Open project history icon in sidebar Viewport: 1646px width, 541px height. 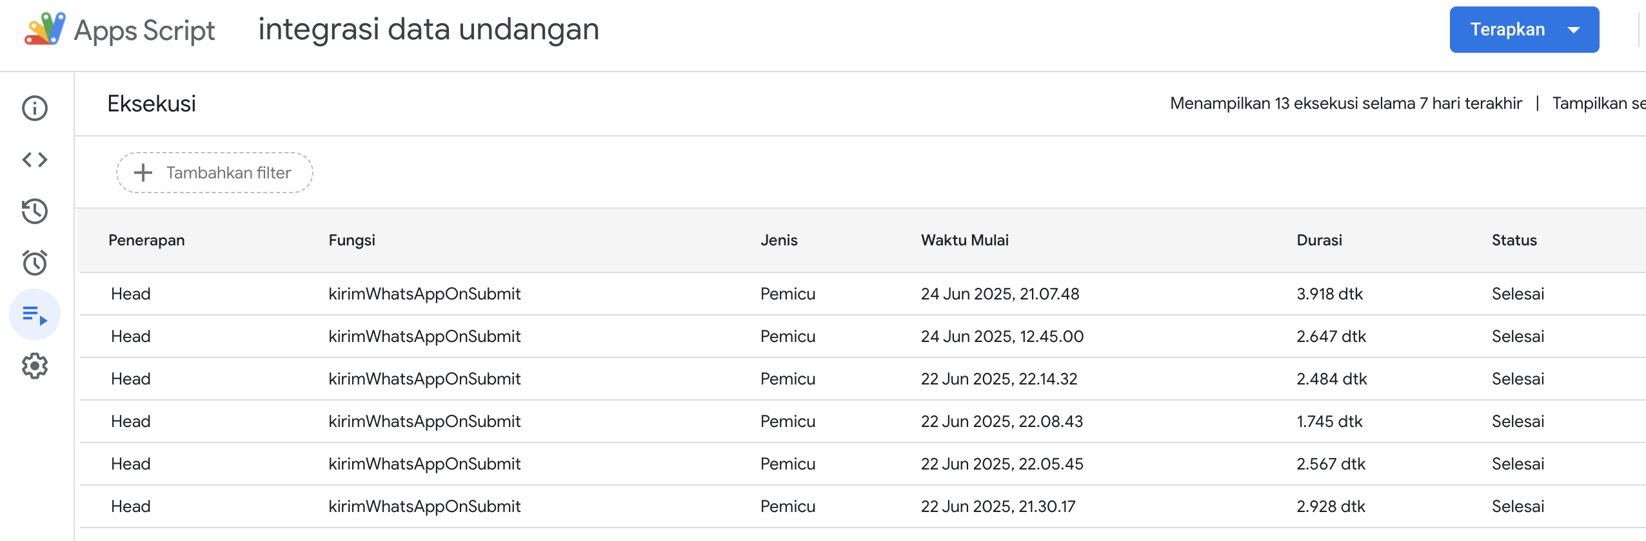point(35,211)
